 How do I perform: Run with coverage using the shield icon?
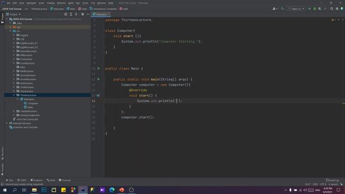320,9
